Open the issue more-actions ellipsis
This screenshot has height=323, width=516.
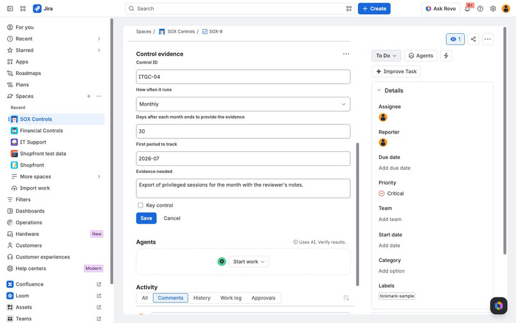487,39
